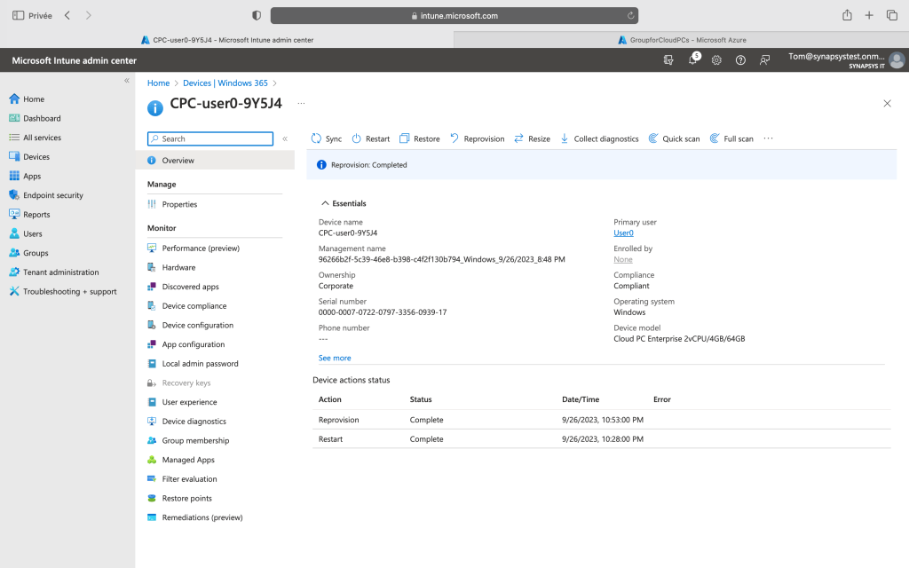Switch to GroupforCloudPCs Azure browser tab

click(681, 40)
